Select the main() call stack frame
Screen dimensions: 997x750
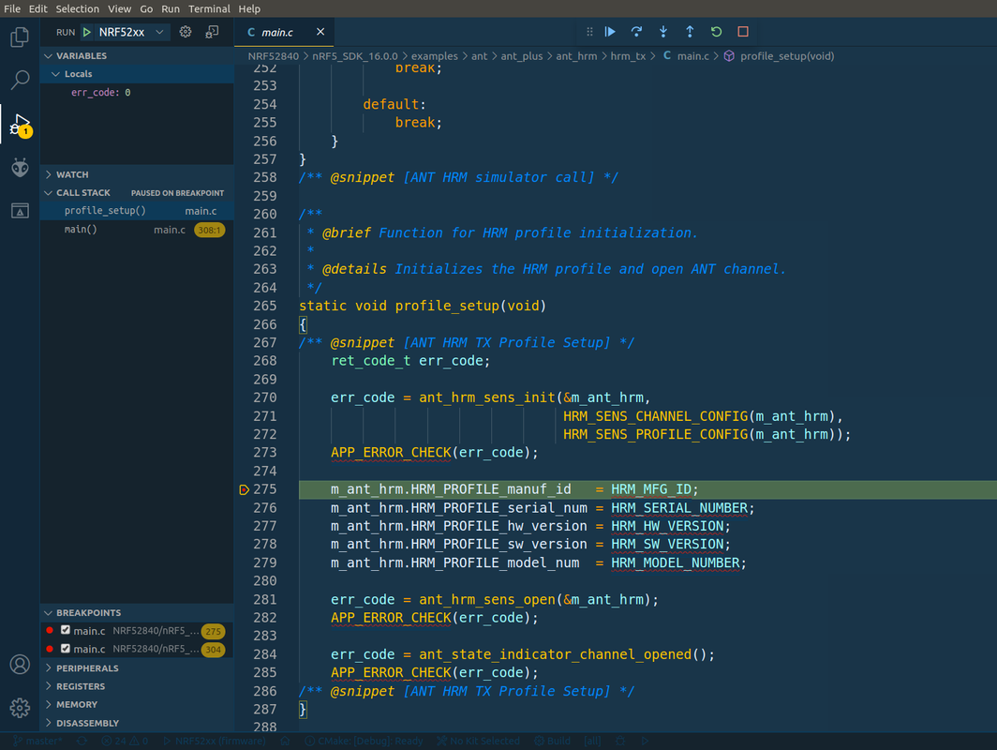(137, 230)
